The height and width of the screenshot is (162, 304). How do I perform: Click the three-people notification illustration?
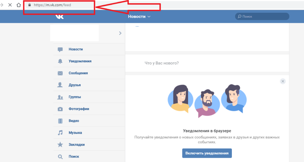(207, 101)
